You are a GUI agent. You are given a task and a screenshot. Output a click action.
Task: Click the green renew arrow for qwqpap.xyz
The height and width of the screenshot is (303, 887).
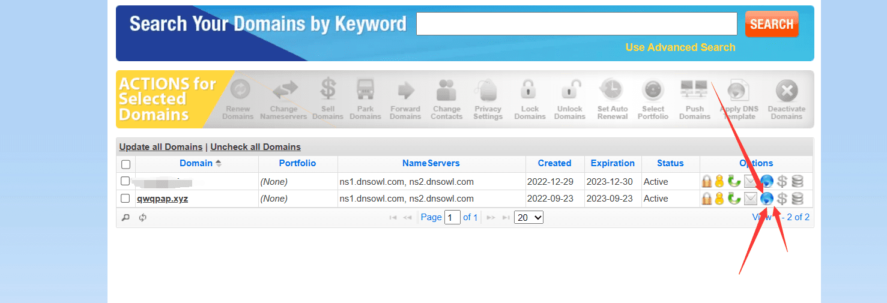pyautogui.click(x=733, y=199)
